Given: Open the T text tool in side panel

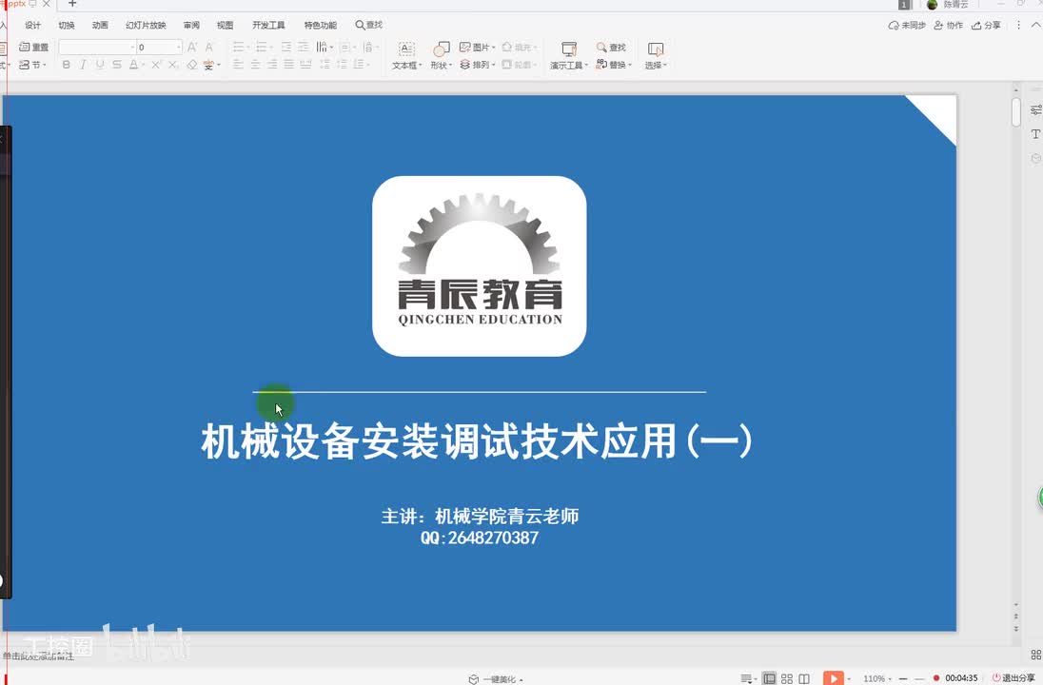Looking at the screenshot, I should coord(1035,134).
